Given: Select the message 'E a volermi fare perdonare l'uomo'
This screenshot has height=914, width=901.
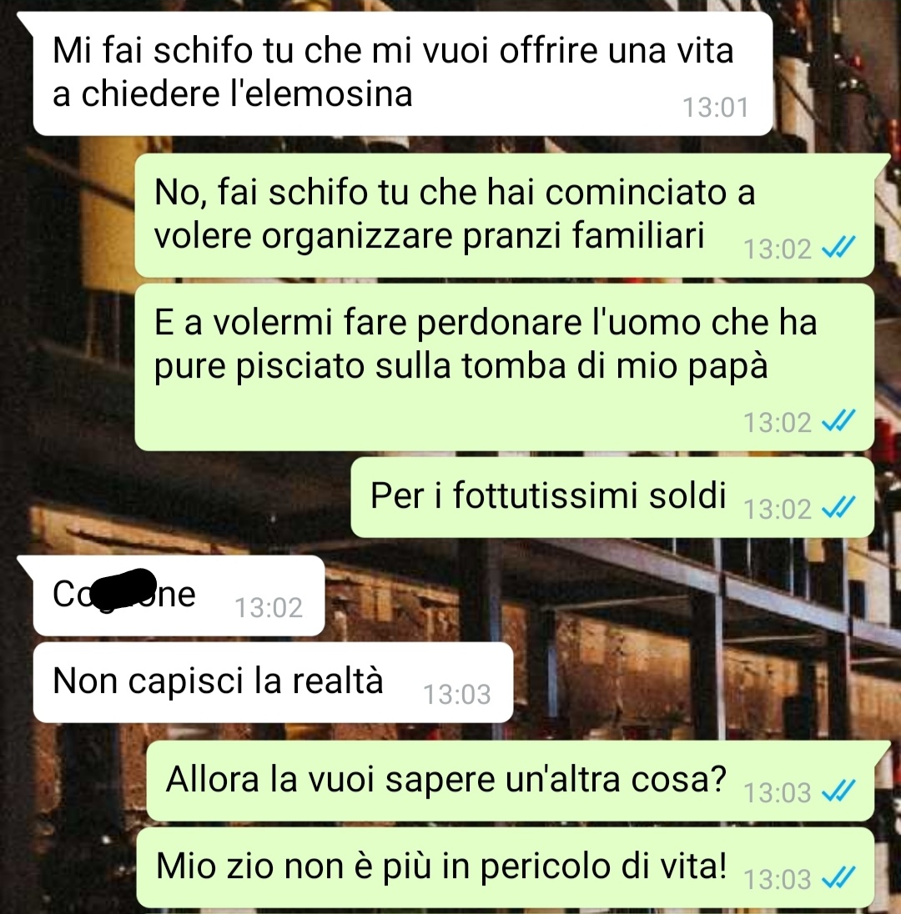Looking at the screenshot, I should [x=505, y=367].
